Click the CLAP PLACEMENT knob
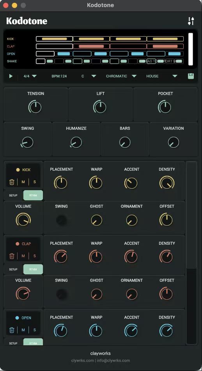The image size is (202, 371). click(61, 257)
